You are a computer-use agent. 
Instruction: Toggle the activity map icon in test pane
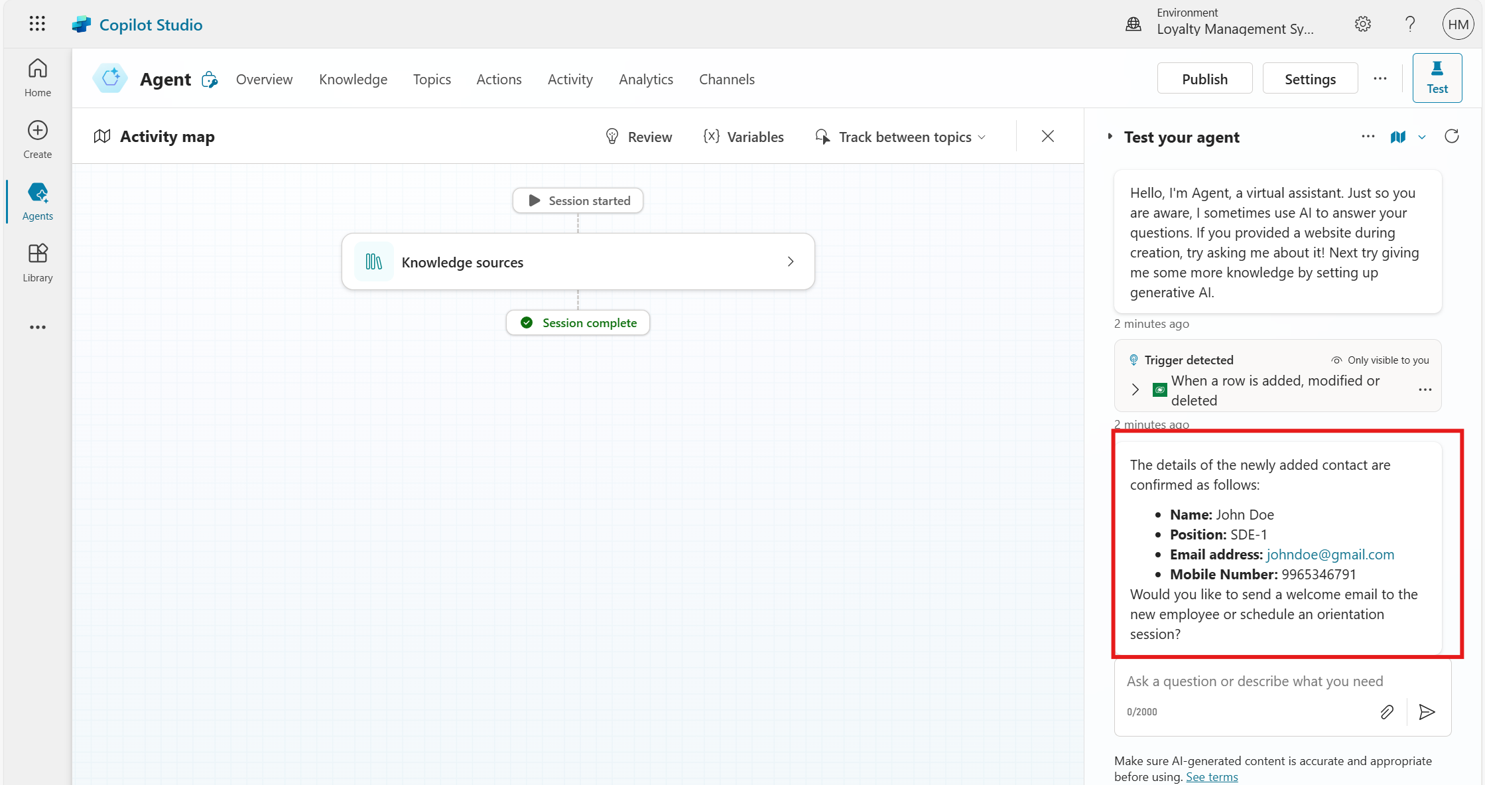[1398, 137]
